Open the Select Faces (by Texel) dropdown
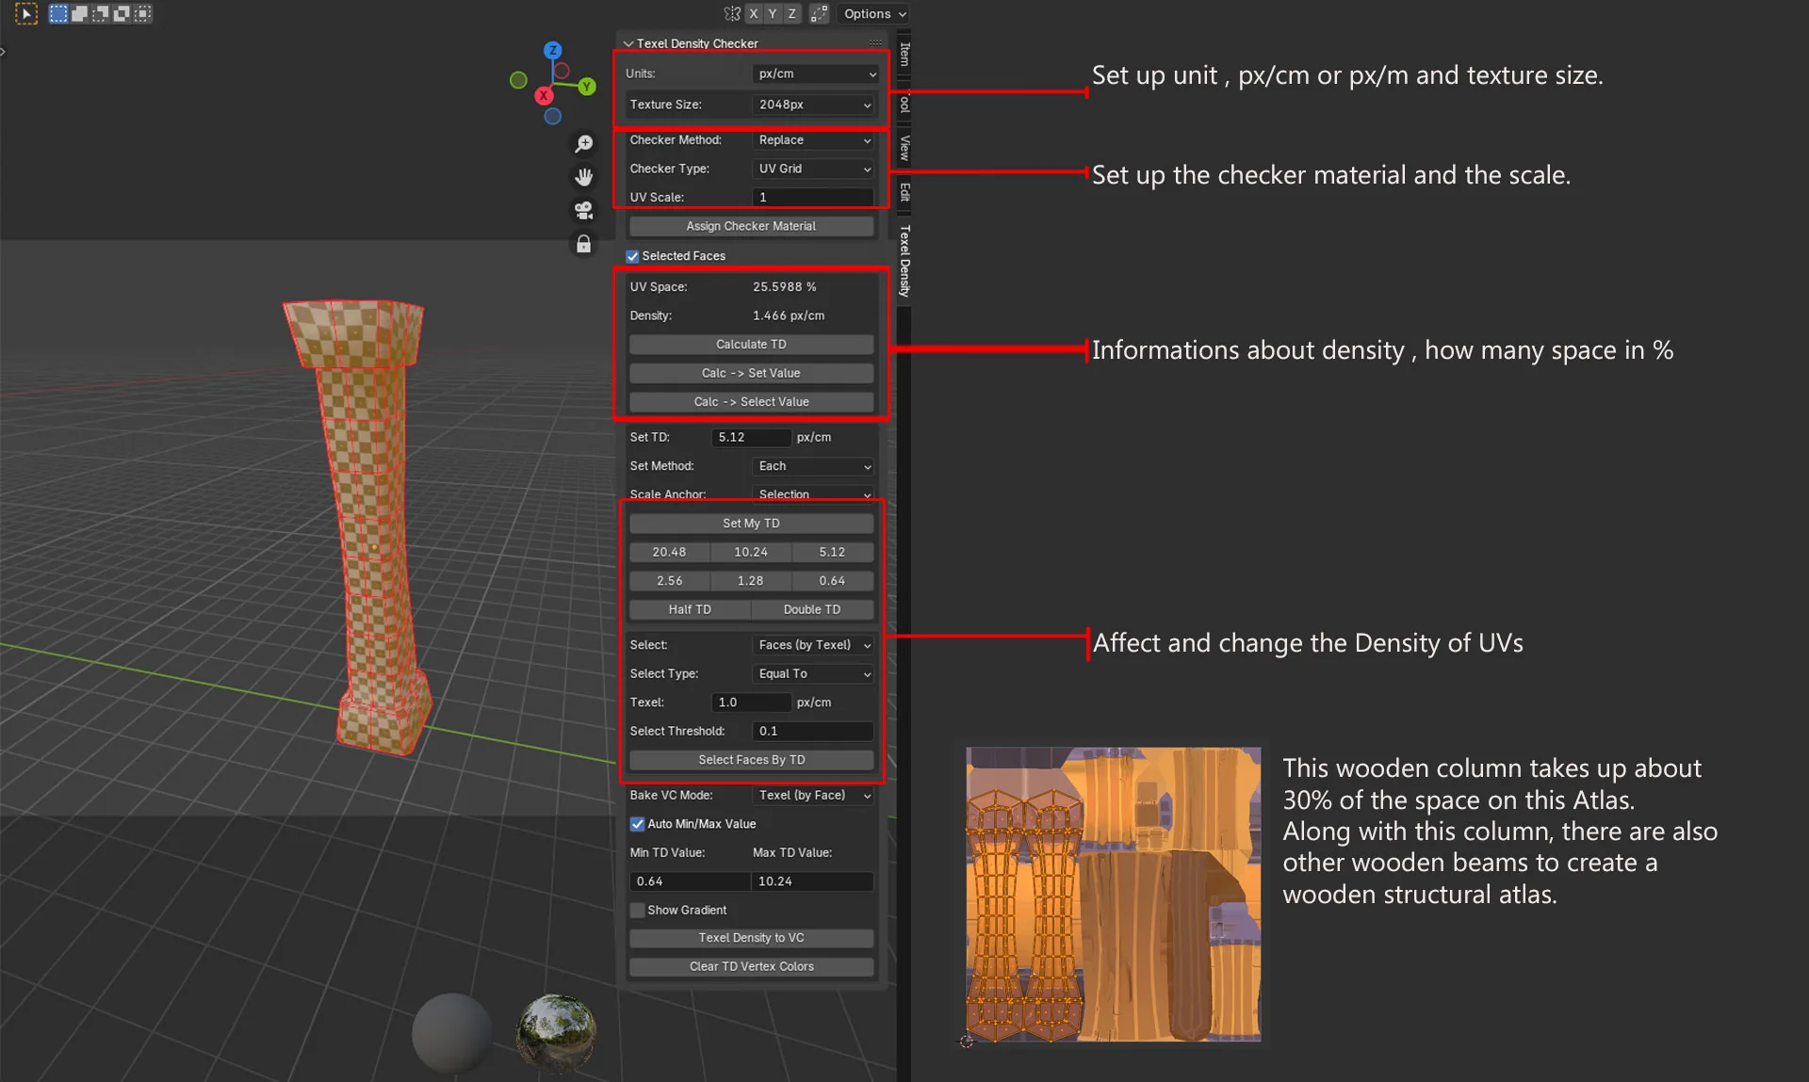This screenshot has height=1082, width=1809. coord(814,645)
